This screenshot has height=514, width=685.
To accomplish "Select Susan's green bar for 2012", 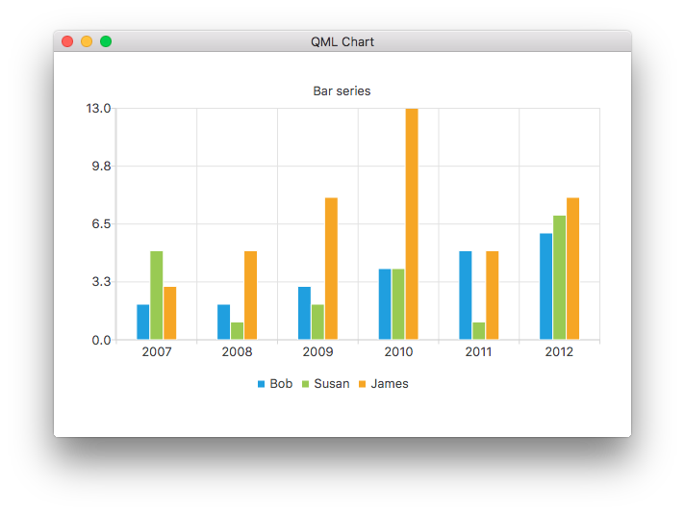I will click(x=559, y=277).
